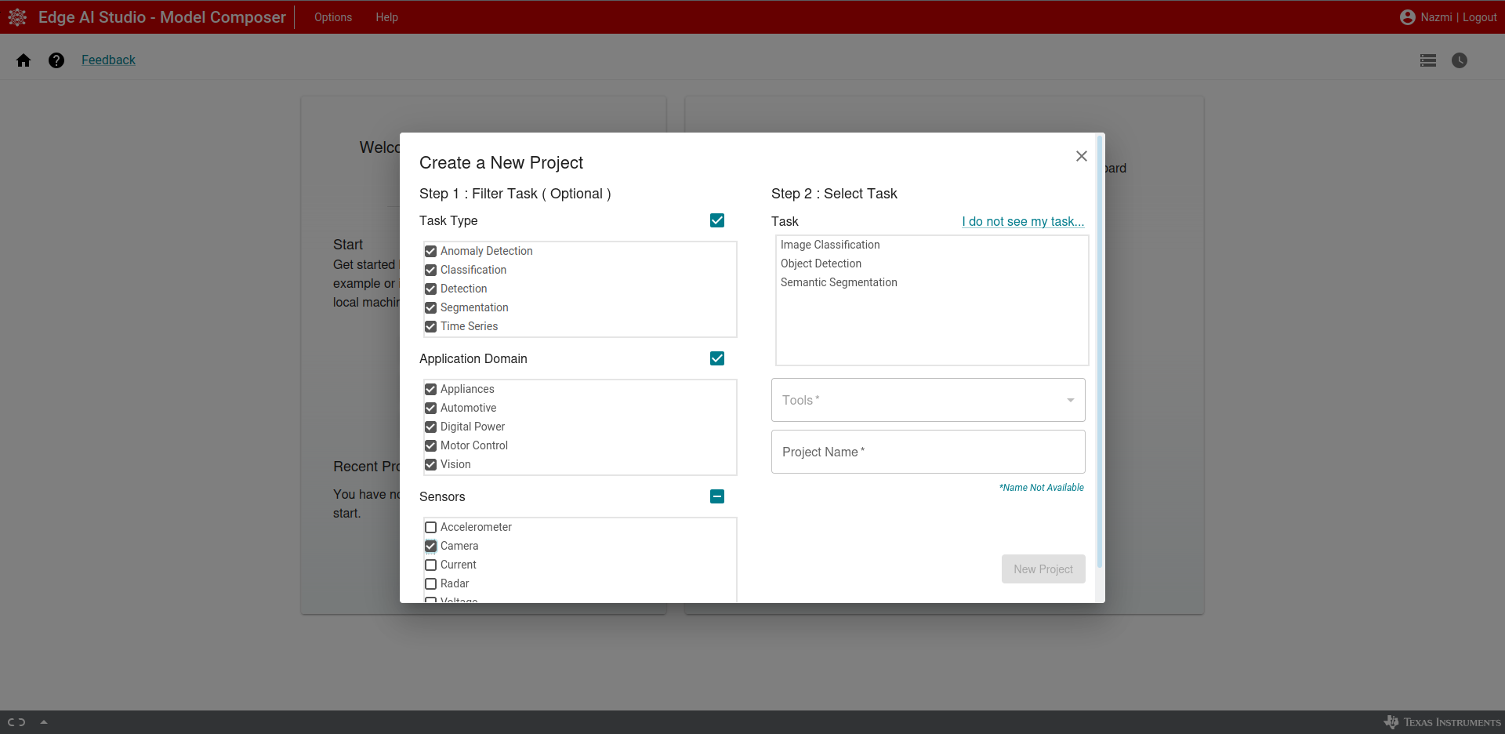Uncheck Digital Power domain
Image resolution: width=1505 pixels, height=734 pixels.
pos(430,427)
